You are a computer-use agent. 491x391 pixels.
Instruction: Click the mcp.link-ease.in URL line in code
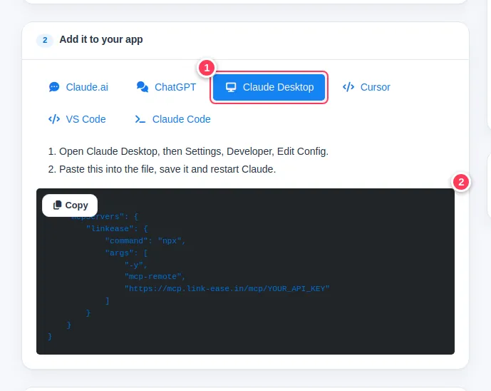tap(227, 288)
